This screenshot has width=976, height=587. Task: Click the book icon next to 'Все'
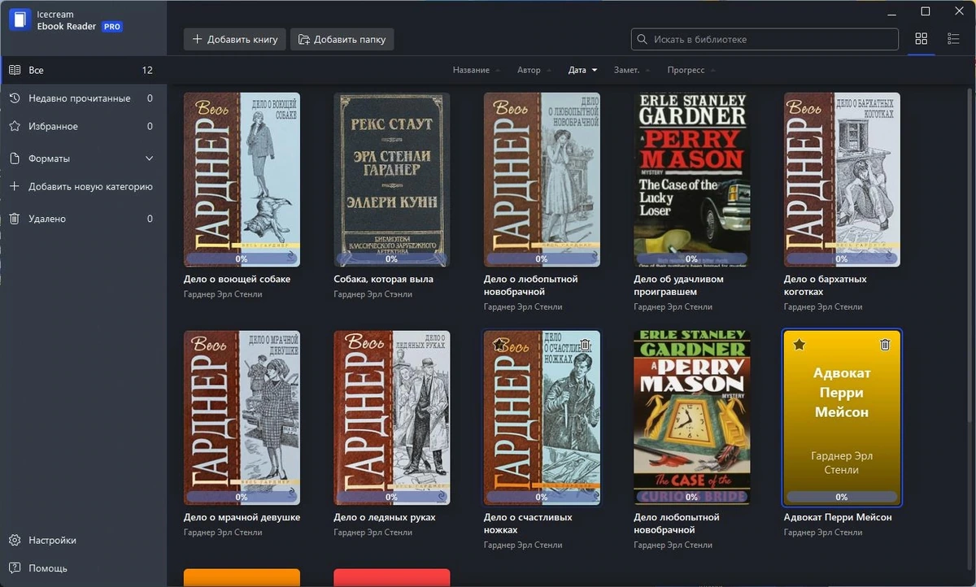tap(15, 70)
